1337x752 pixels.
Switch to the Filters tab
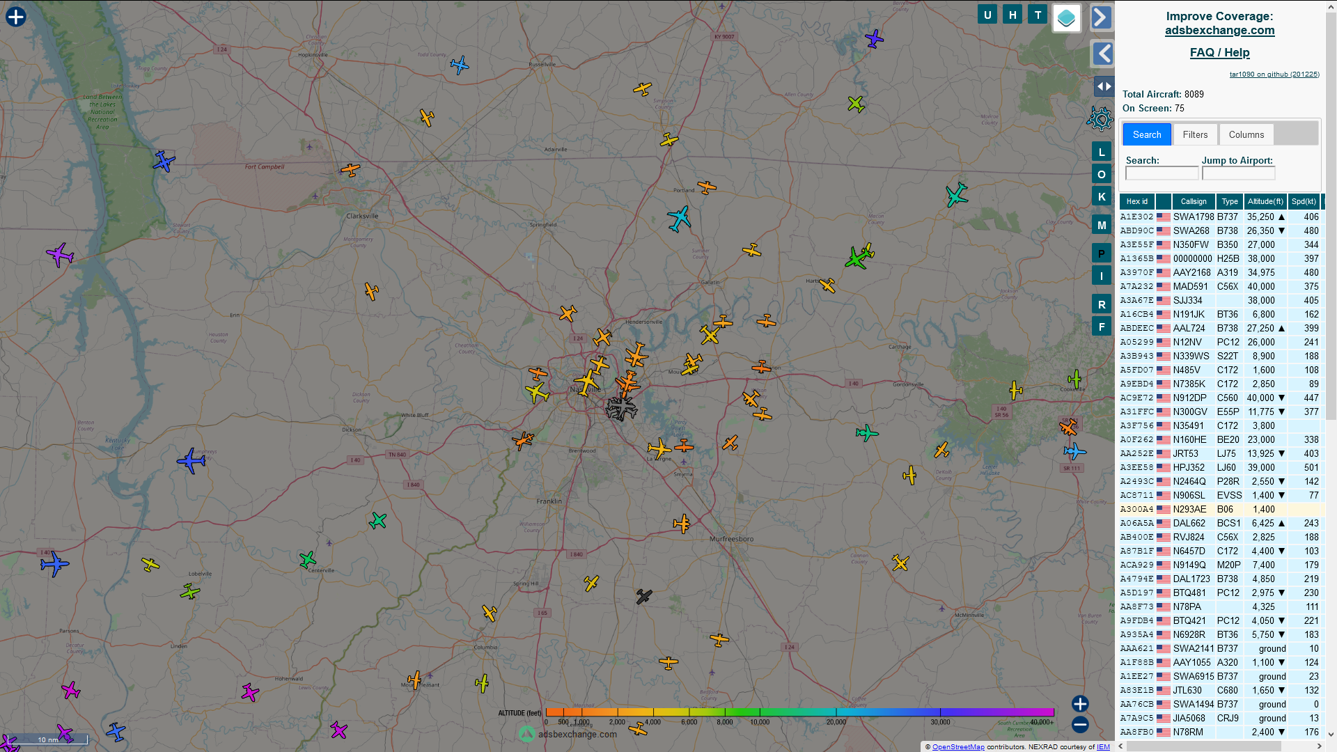pyautogui.click(x=1195, y=134)
